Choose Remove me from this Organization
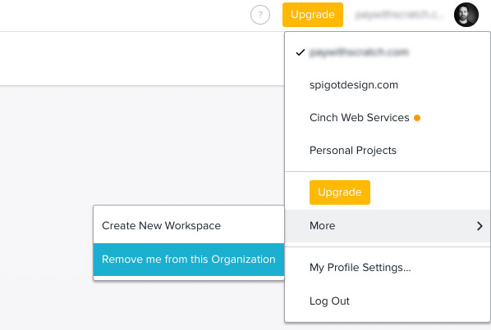The image size is (491, 330). [x=189, y=260]
